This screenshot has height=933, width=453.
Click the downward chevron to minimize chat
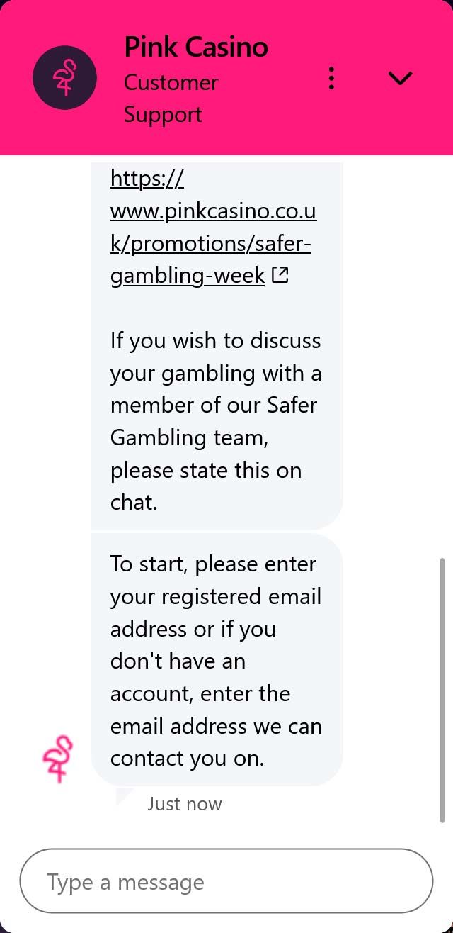tap(401, 79)
